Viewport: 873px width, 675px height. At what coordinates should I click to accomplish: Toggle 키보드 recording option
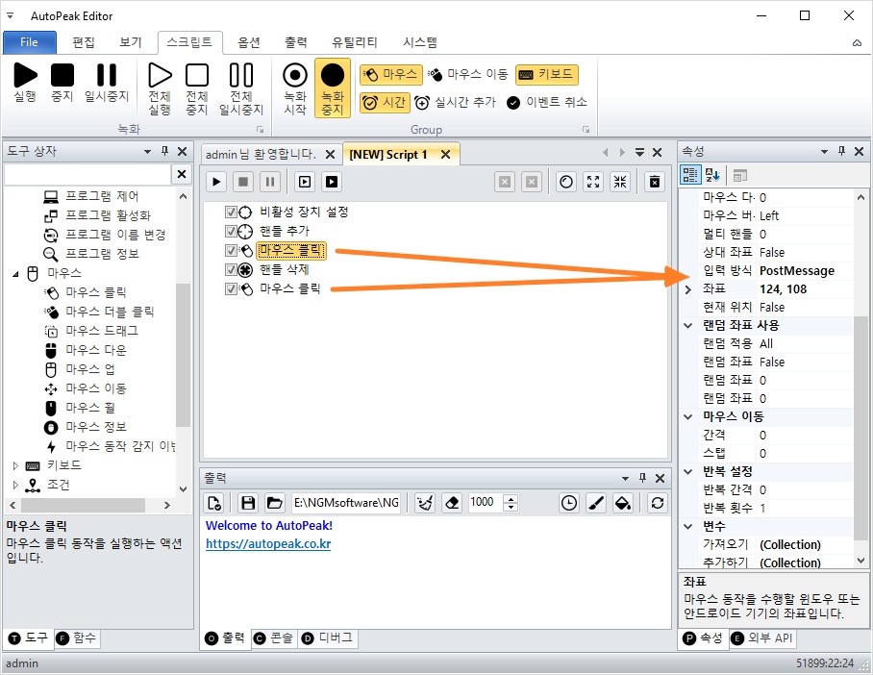(547, 74)
